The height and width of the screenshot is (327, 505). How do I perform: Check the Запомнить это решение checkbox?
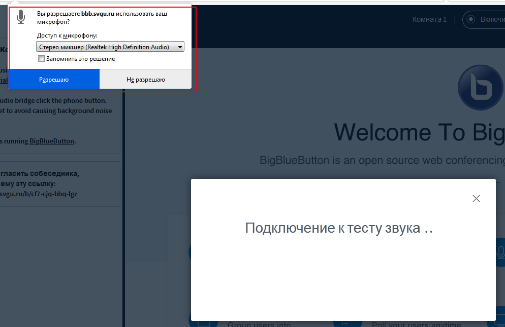point(42,59)
